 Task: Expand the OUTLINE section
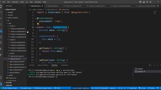15,82
